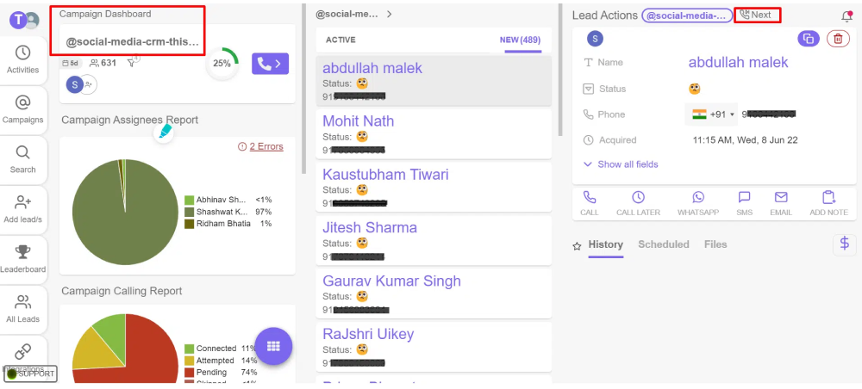Screen dimensions: 862x389
Task: Open All Leads in sidebar
Action: pyautogui.click(x=22, y=309)
